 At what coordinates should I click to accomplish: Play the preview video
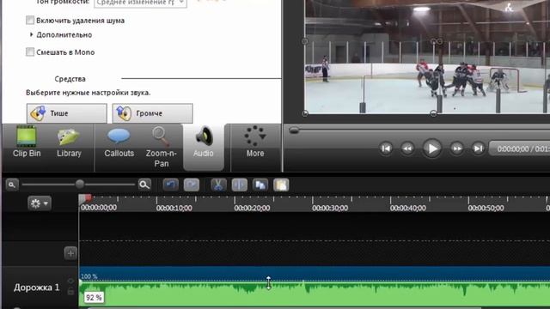(x=431, y=148)
